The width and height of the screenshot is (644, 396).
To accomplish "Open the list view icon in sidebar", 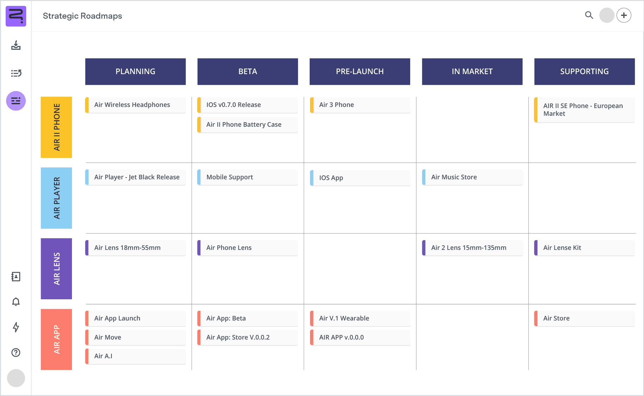I will (x=16, y=73).
